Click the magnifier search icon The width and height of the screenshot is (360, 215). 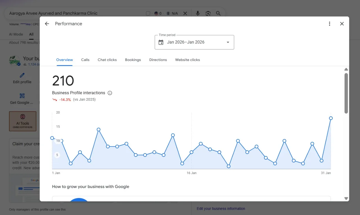pyautogui.click(x=218, y=13)
